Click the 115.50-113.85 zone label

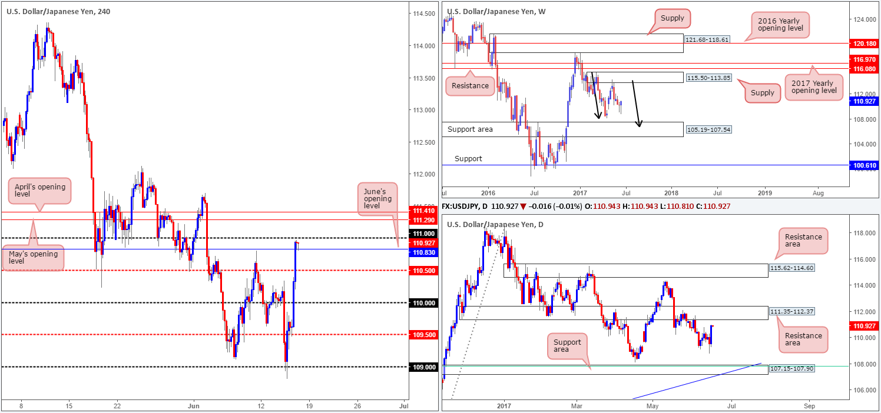708,78
